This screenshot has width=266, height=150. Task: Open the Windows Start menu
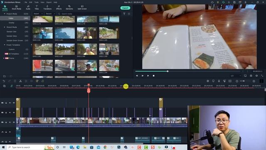click(3, 147)
